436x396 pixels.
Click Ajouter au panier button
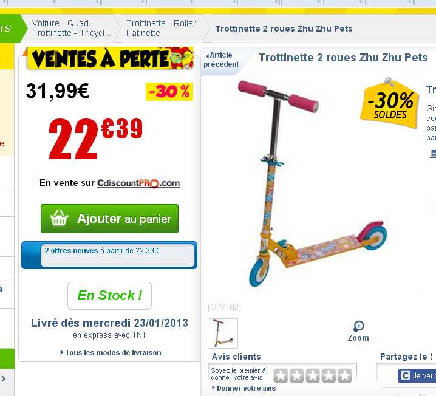109,219
